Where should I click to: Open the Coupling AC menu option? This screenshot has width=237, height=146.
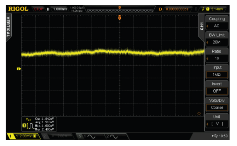pyautogui.click(x=217, y=22)
